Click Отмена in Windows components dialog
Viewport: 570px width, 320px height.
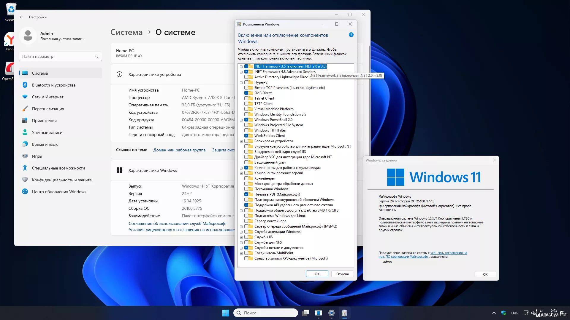point(342,274)
